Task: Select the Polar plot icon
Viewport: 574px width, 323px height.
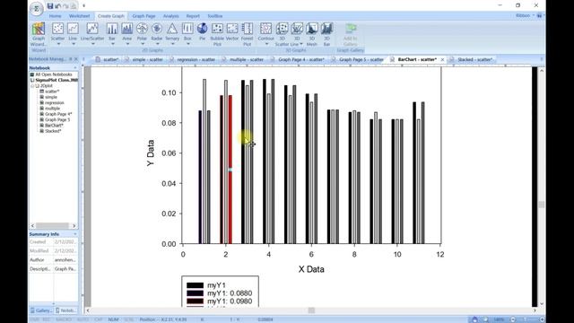Action: pyautogui.click(x=142, y=29)
